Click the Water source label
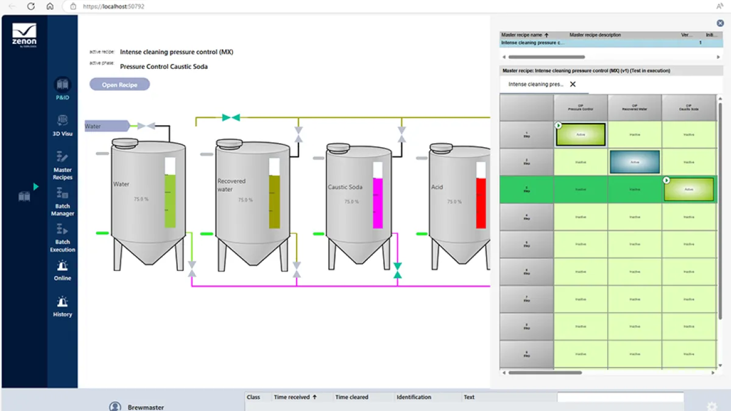731x411 pixels. (107, 126)
